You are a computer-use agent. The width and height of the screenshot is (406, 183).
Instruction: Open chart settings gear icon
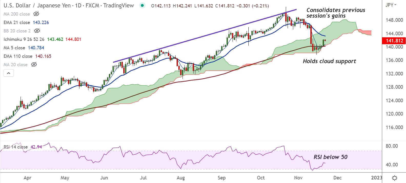coord(395,178)
